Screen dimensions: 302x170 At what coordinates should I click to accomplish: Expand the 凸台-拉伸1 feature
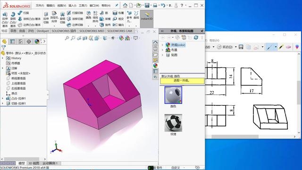3,99
